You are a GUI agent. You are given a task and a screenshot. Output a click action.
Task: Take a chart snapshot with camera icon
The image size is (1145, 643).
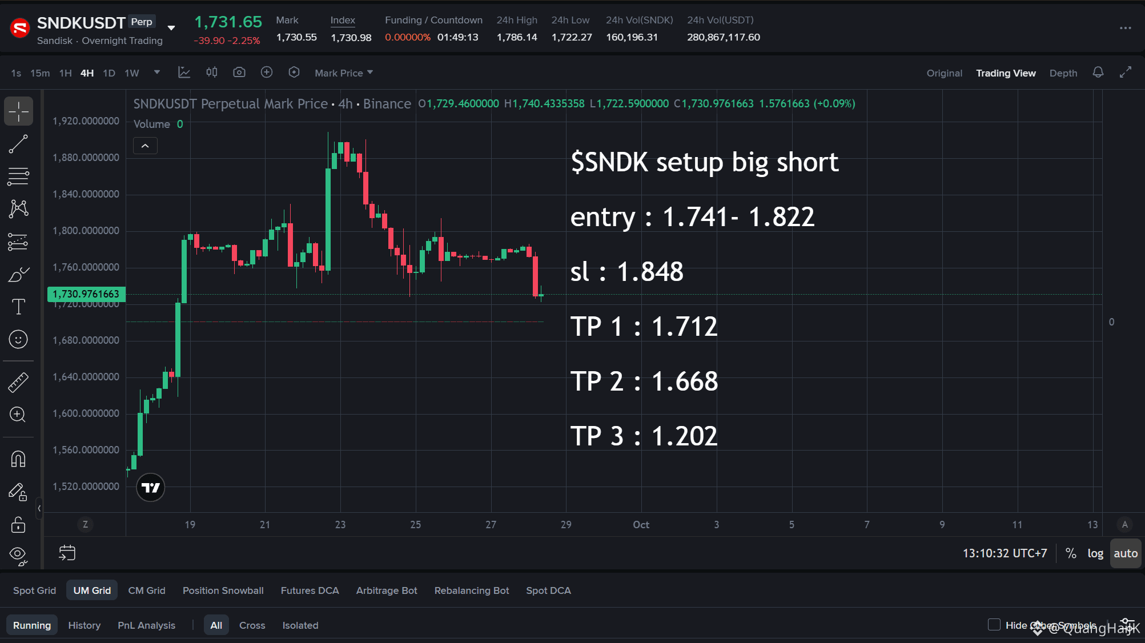pos(239,73)
